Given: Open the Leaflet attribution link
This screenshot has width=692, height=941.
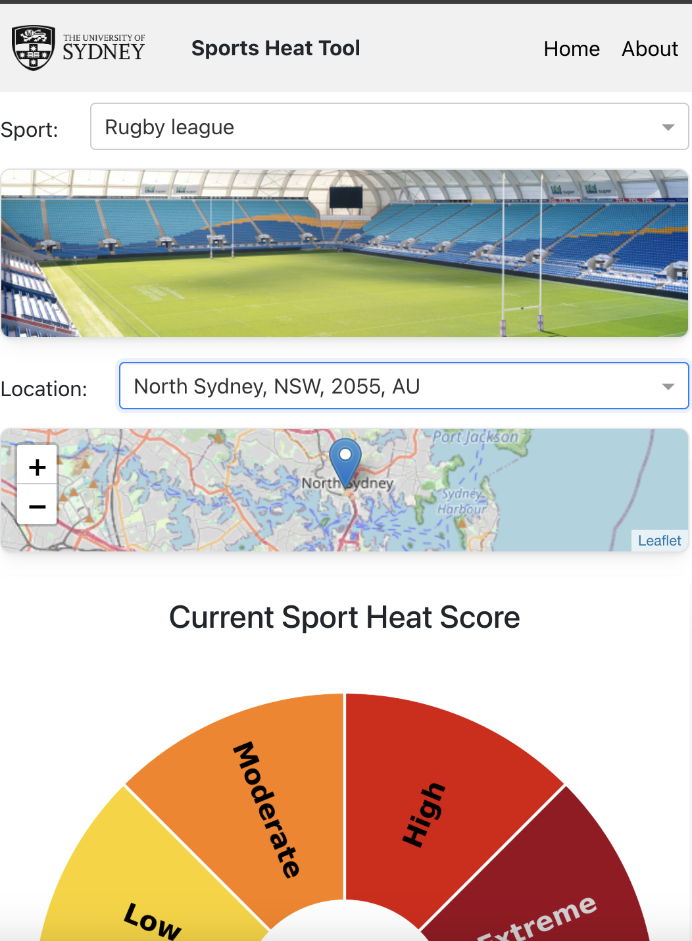Looking at the screenshot, I should 659,540.
